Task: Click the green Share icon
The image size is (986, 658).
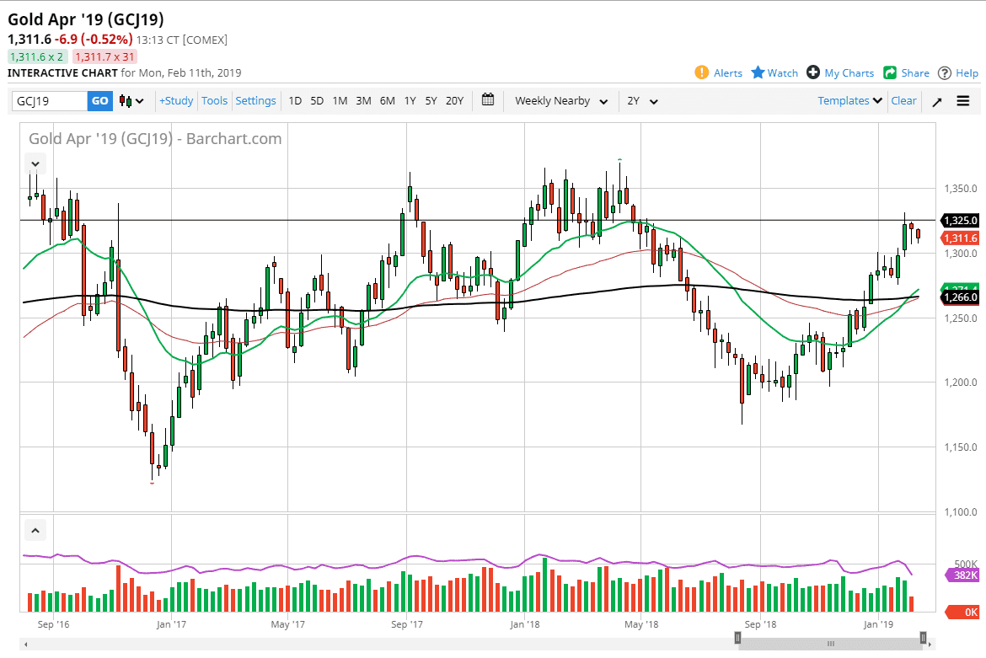Action: [x=890, y=72]
